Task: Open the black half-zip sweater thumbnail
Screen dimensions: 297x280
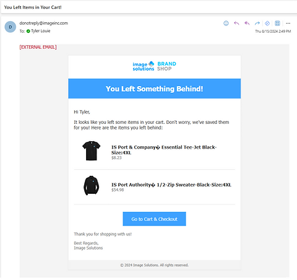Action: click(91, 185)
